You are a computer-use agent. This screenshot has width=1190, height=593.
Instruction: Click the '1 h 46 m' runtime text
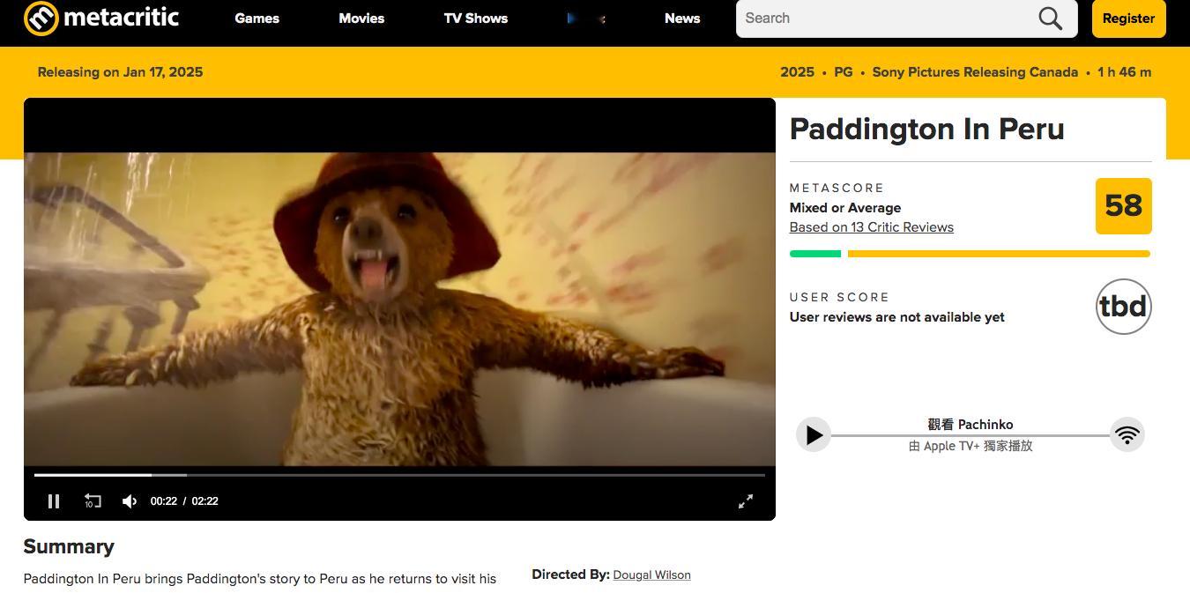click(1125, 72)
